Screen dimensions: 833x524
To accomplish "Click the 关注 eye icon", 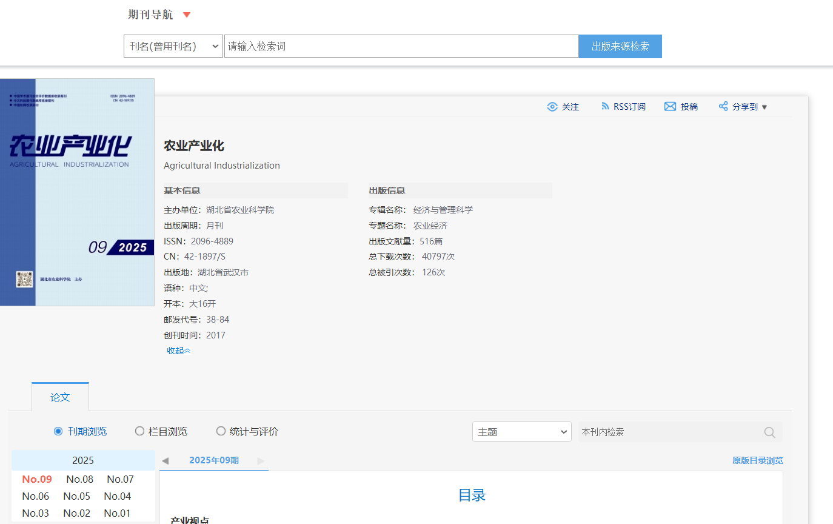I will click(x=552, y=107).
